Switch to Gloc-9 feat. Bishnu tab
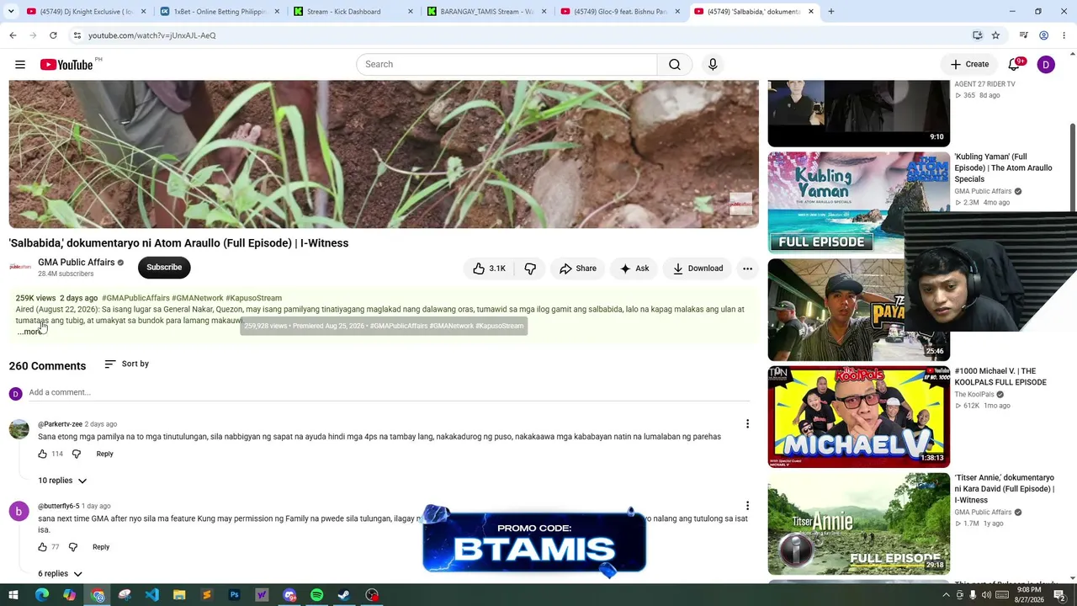This screenshot has height=606, width=1077. pos(620,12)
